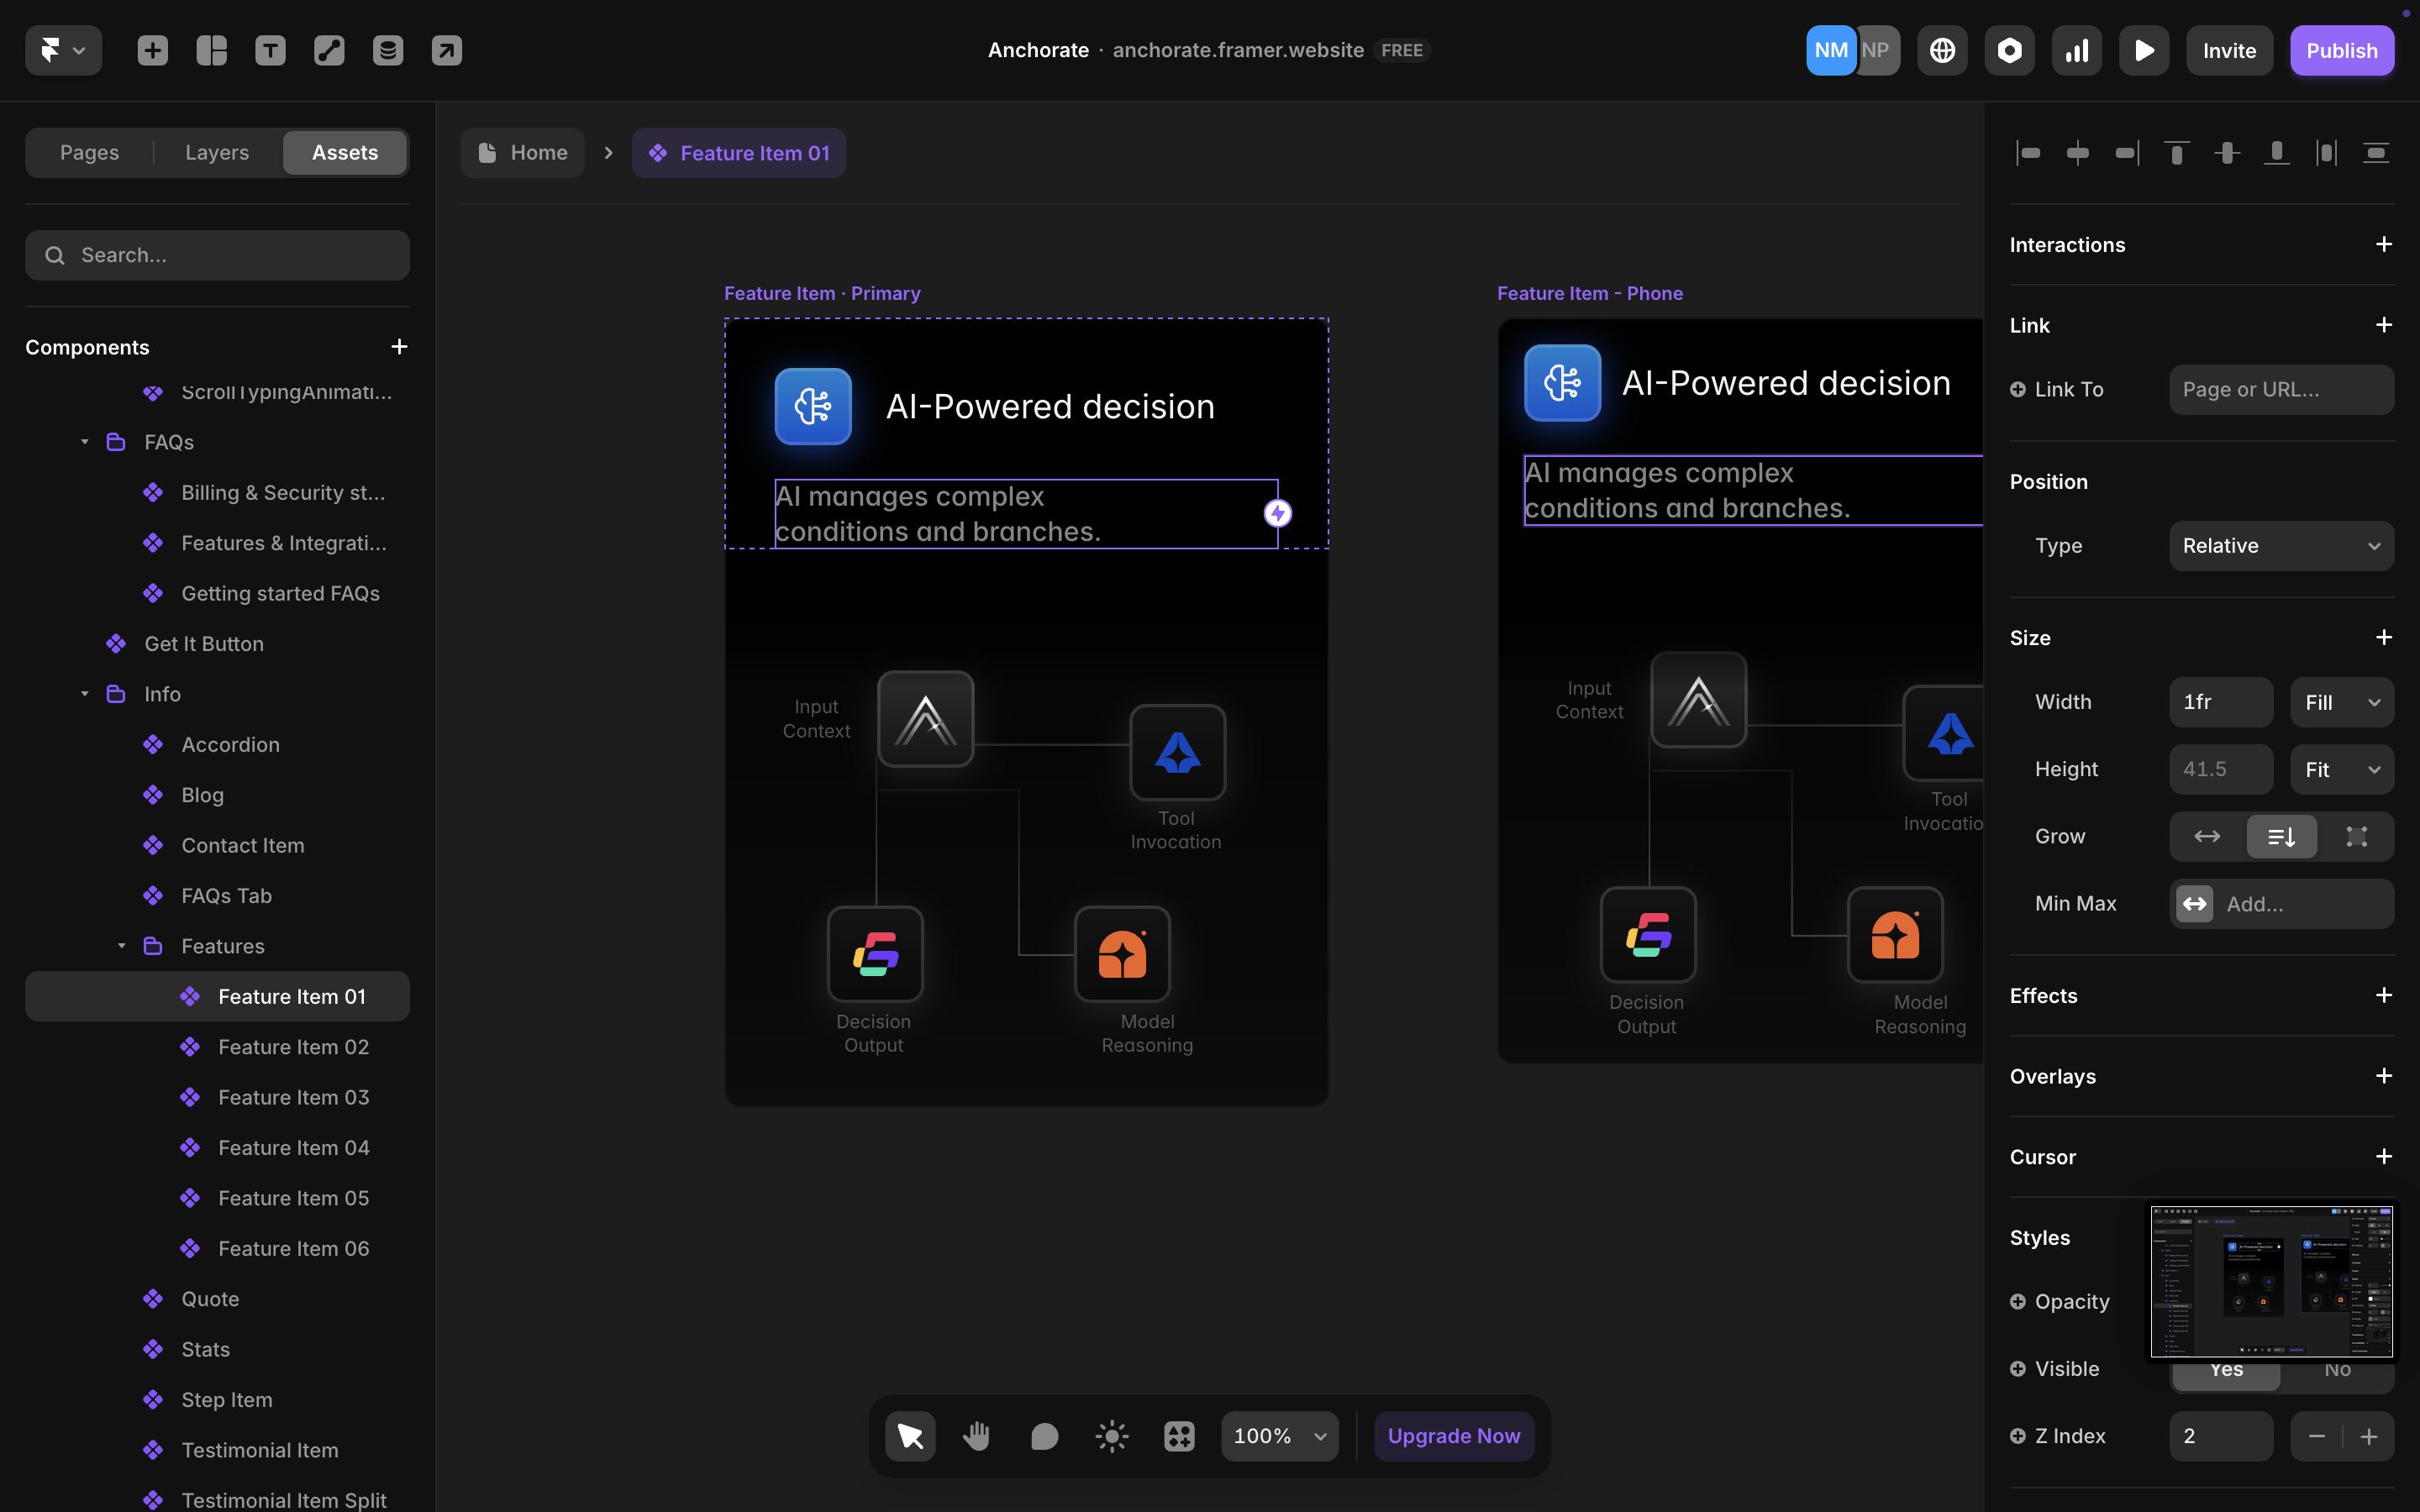The width and height of the screenshot is (2420, 1512).
Task: Select Grow horizontally arrow option
Action: point(2207,836)
